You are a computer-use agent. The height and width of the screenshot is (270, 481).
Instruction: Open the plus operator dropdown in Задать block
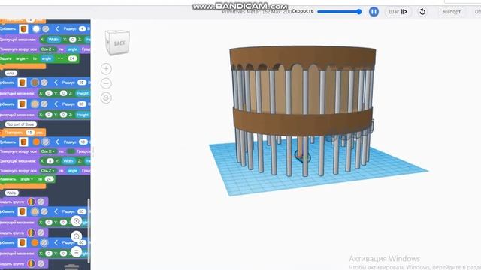(60, 58)
